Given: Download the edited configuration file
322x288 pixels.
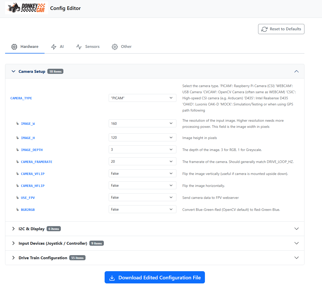Looking at the screenshot, I should pos(155,277).
